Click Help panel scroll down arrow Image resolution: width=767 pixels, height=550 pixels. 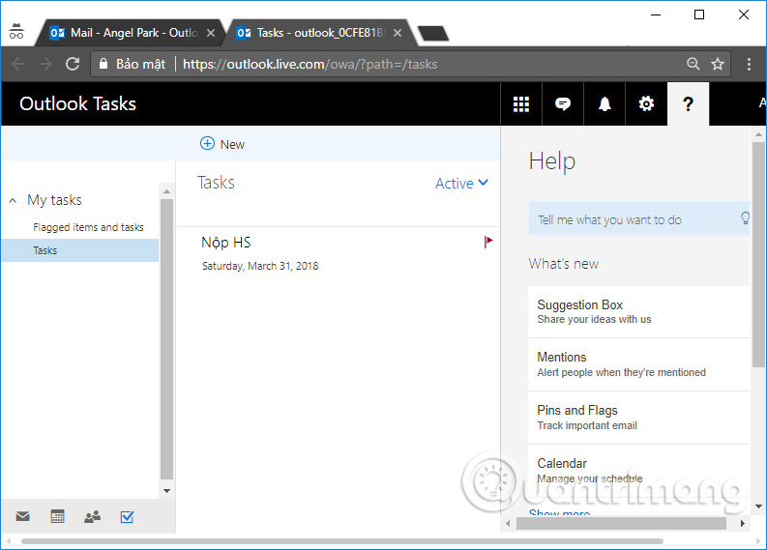(758, 507)
